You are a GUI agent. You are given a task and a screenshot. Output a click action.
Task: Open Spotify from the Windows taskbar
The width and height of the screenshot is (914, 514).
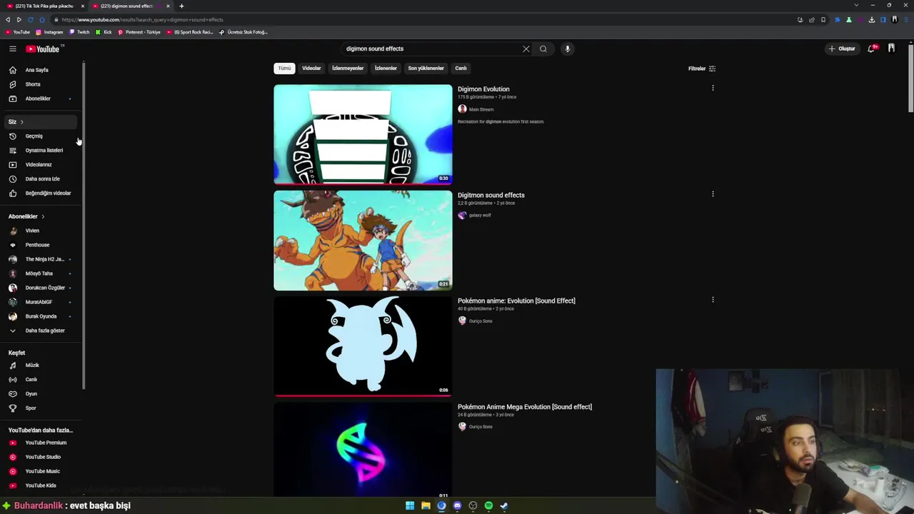(x=488, y=505)
